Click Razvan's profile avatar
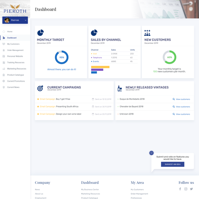 (x=7, y=20)
